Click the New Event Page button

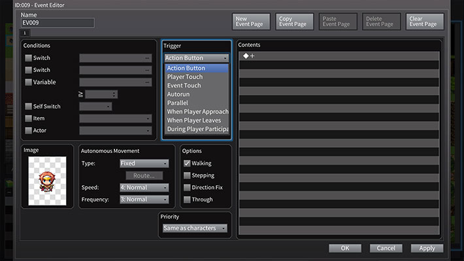251,22
